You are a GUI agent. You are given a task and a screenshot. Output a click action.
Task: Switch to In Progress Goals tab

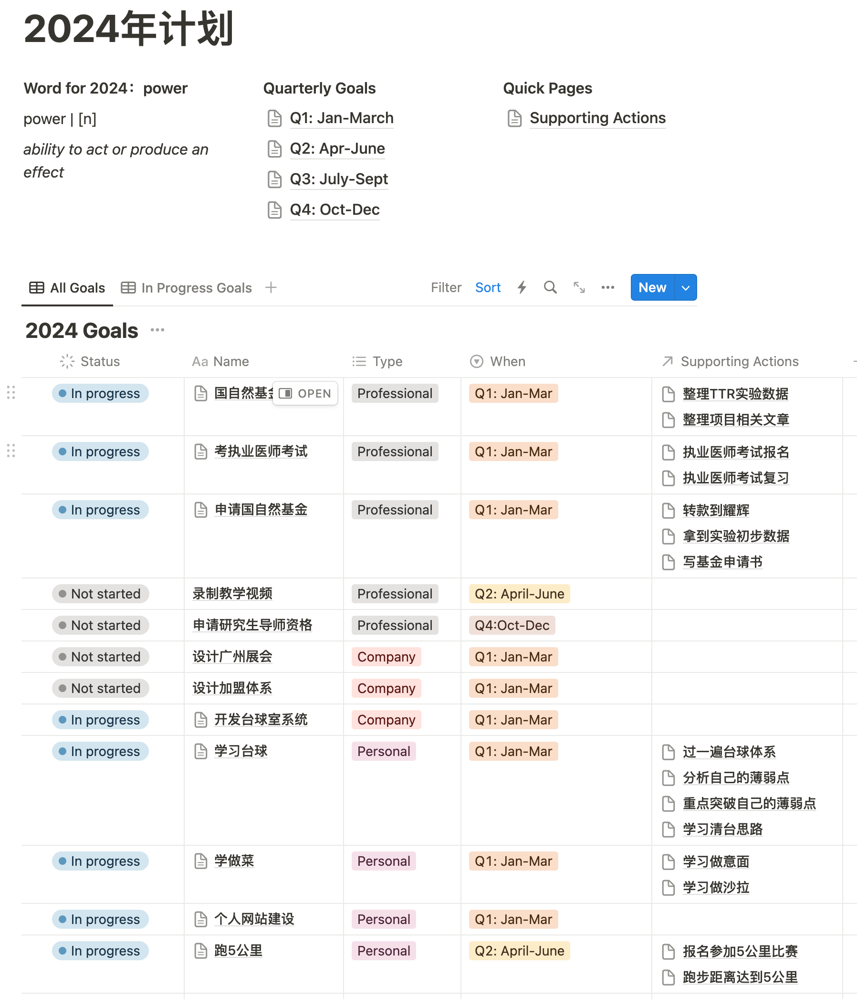[x=187, y=288]
